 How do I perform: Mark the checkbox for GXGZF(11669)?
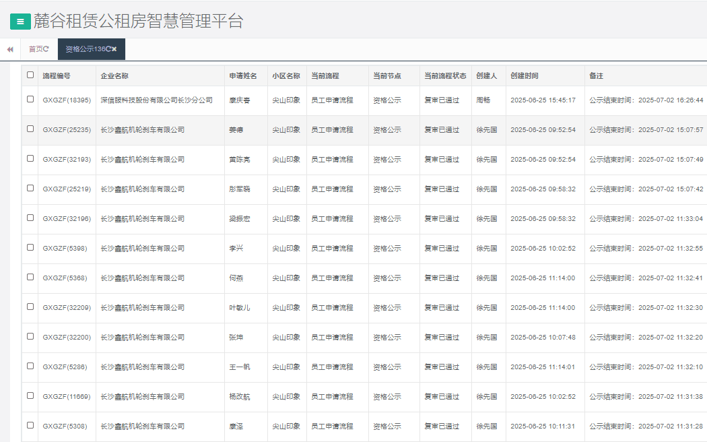[x=30, y=396]
